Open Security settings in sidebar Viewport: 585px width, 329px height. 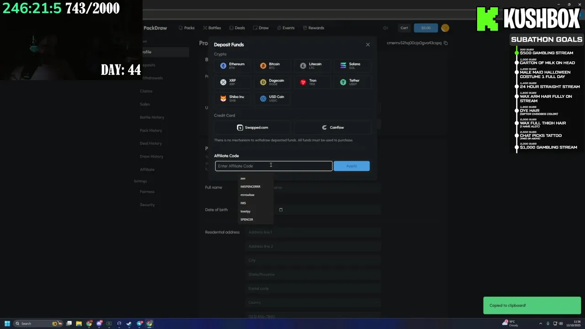[x=147, y=205]
